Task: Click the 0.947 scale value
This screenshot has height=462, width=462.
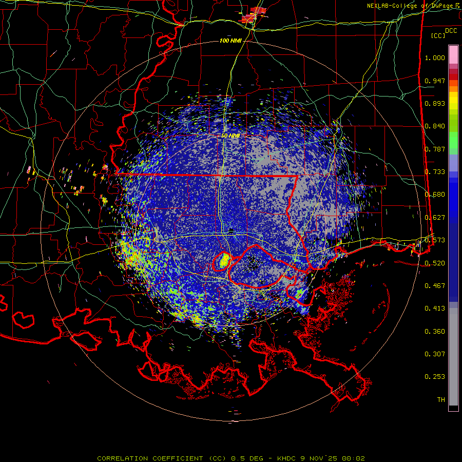Action: tap(435, 81)
